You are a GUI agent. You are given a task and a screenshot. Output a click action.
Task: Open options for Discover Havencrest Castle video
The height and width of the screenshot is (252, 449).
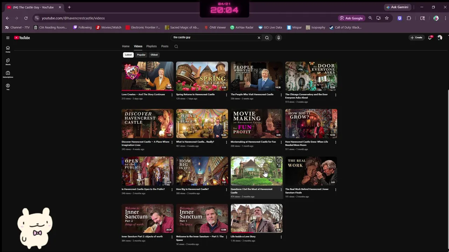pyautogui.click(x=172, y=142)
